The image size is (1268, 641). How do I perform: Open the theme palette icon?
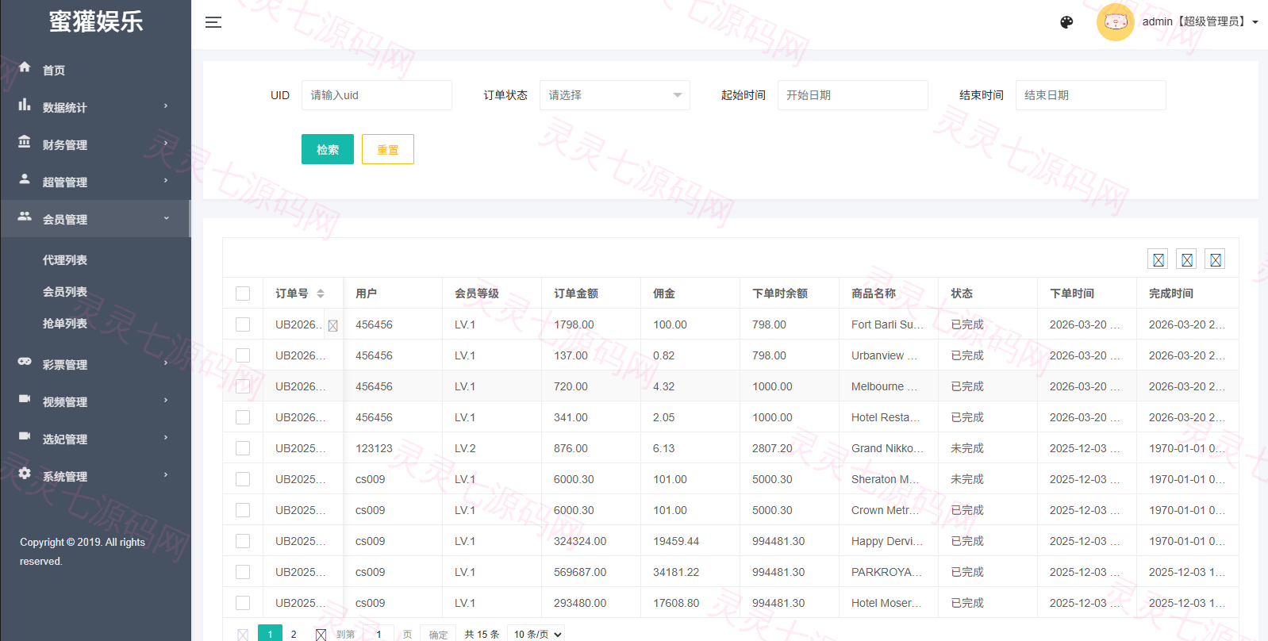click(x=1066, y=22)
